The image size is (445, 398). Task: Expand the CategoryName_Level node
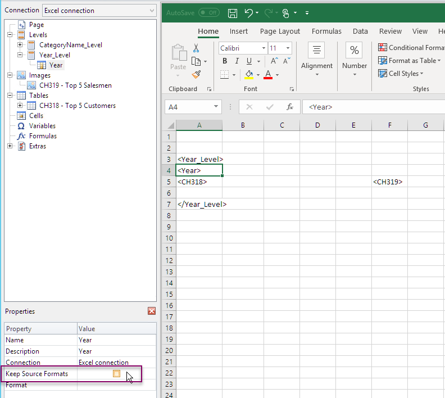(x=20, y=45)
